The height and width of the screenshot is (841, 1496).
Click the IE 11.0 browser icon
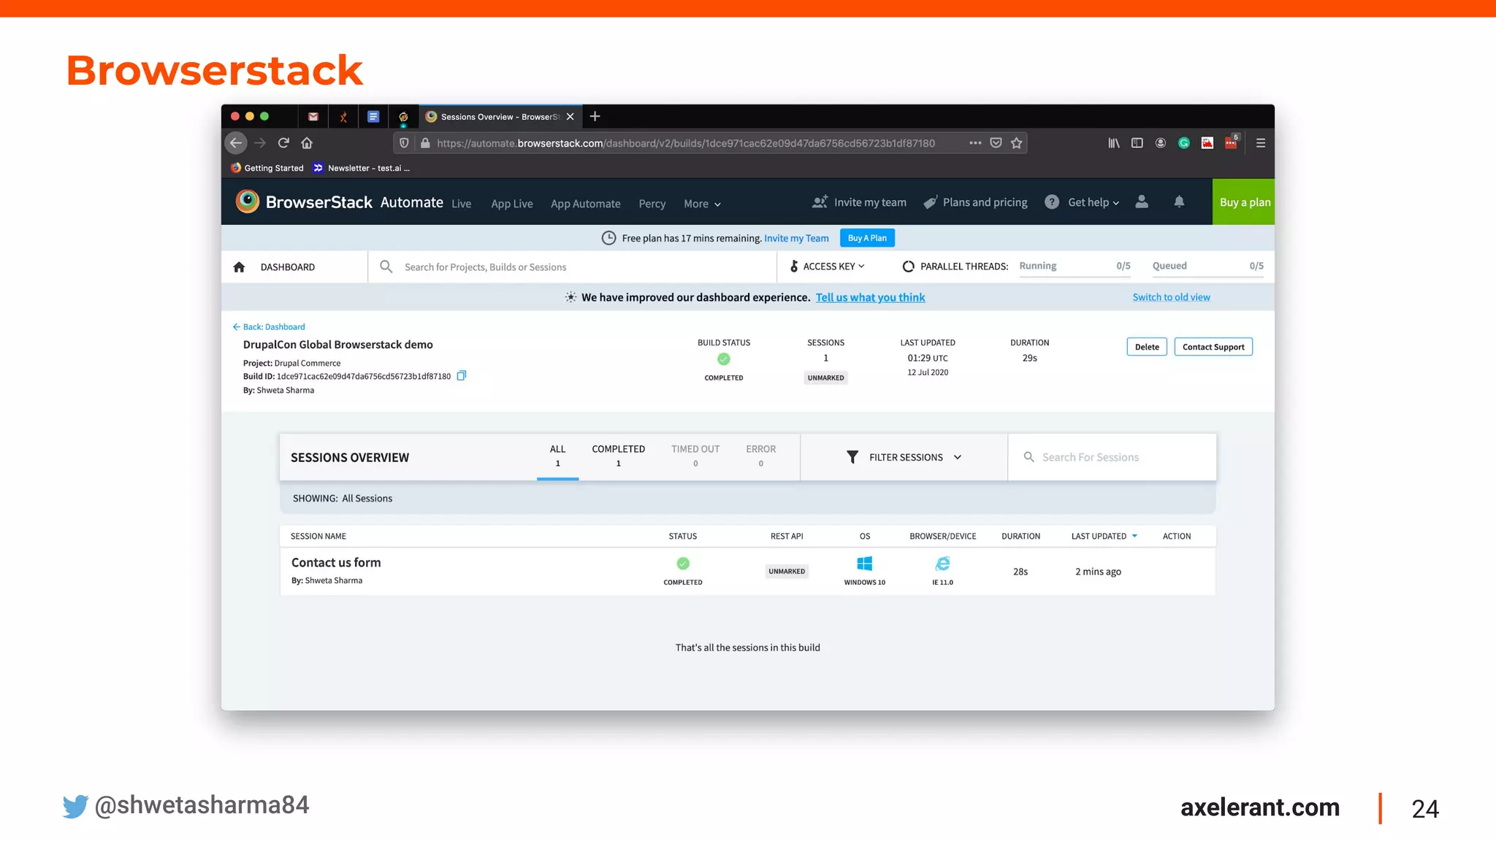(x=943, y=564)
